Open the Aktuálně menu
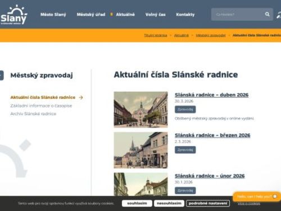Screen dimensions: 281x211 click(125, 15)
